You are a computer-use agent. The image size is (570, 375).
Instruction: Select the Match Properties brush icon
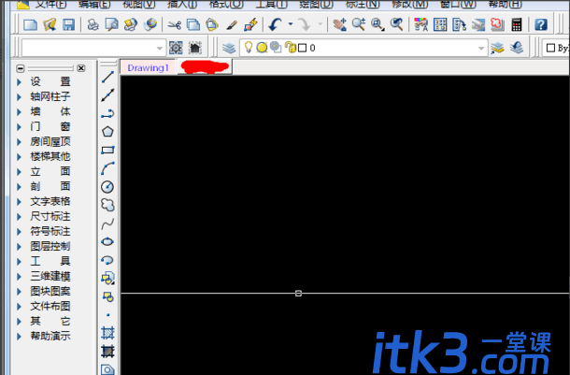click(232, 24)
